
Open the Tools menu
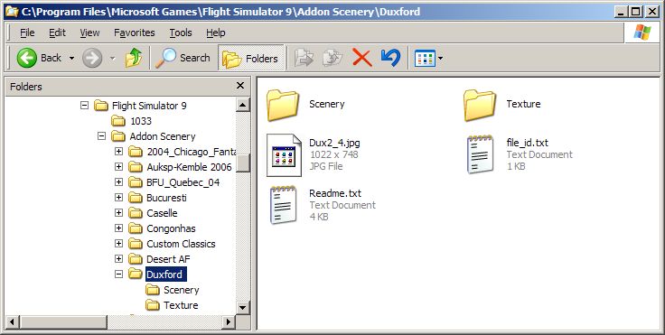coord(181,33)
